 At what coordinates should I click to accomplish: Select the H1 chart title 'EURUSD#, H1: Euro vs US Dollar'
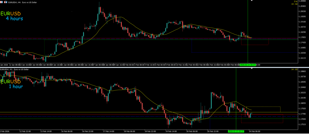14,69
